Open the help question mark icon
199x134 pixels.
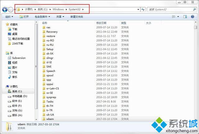click(192, 17)
